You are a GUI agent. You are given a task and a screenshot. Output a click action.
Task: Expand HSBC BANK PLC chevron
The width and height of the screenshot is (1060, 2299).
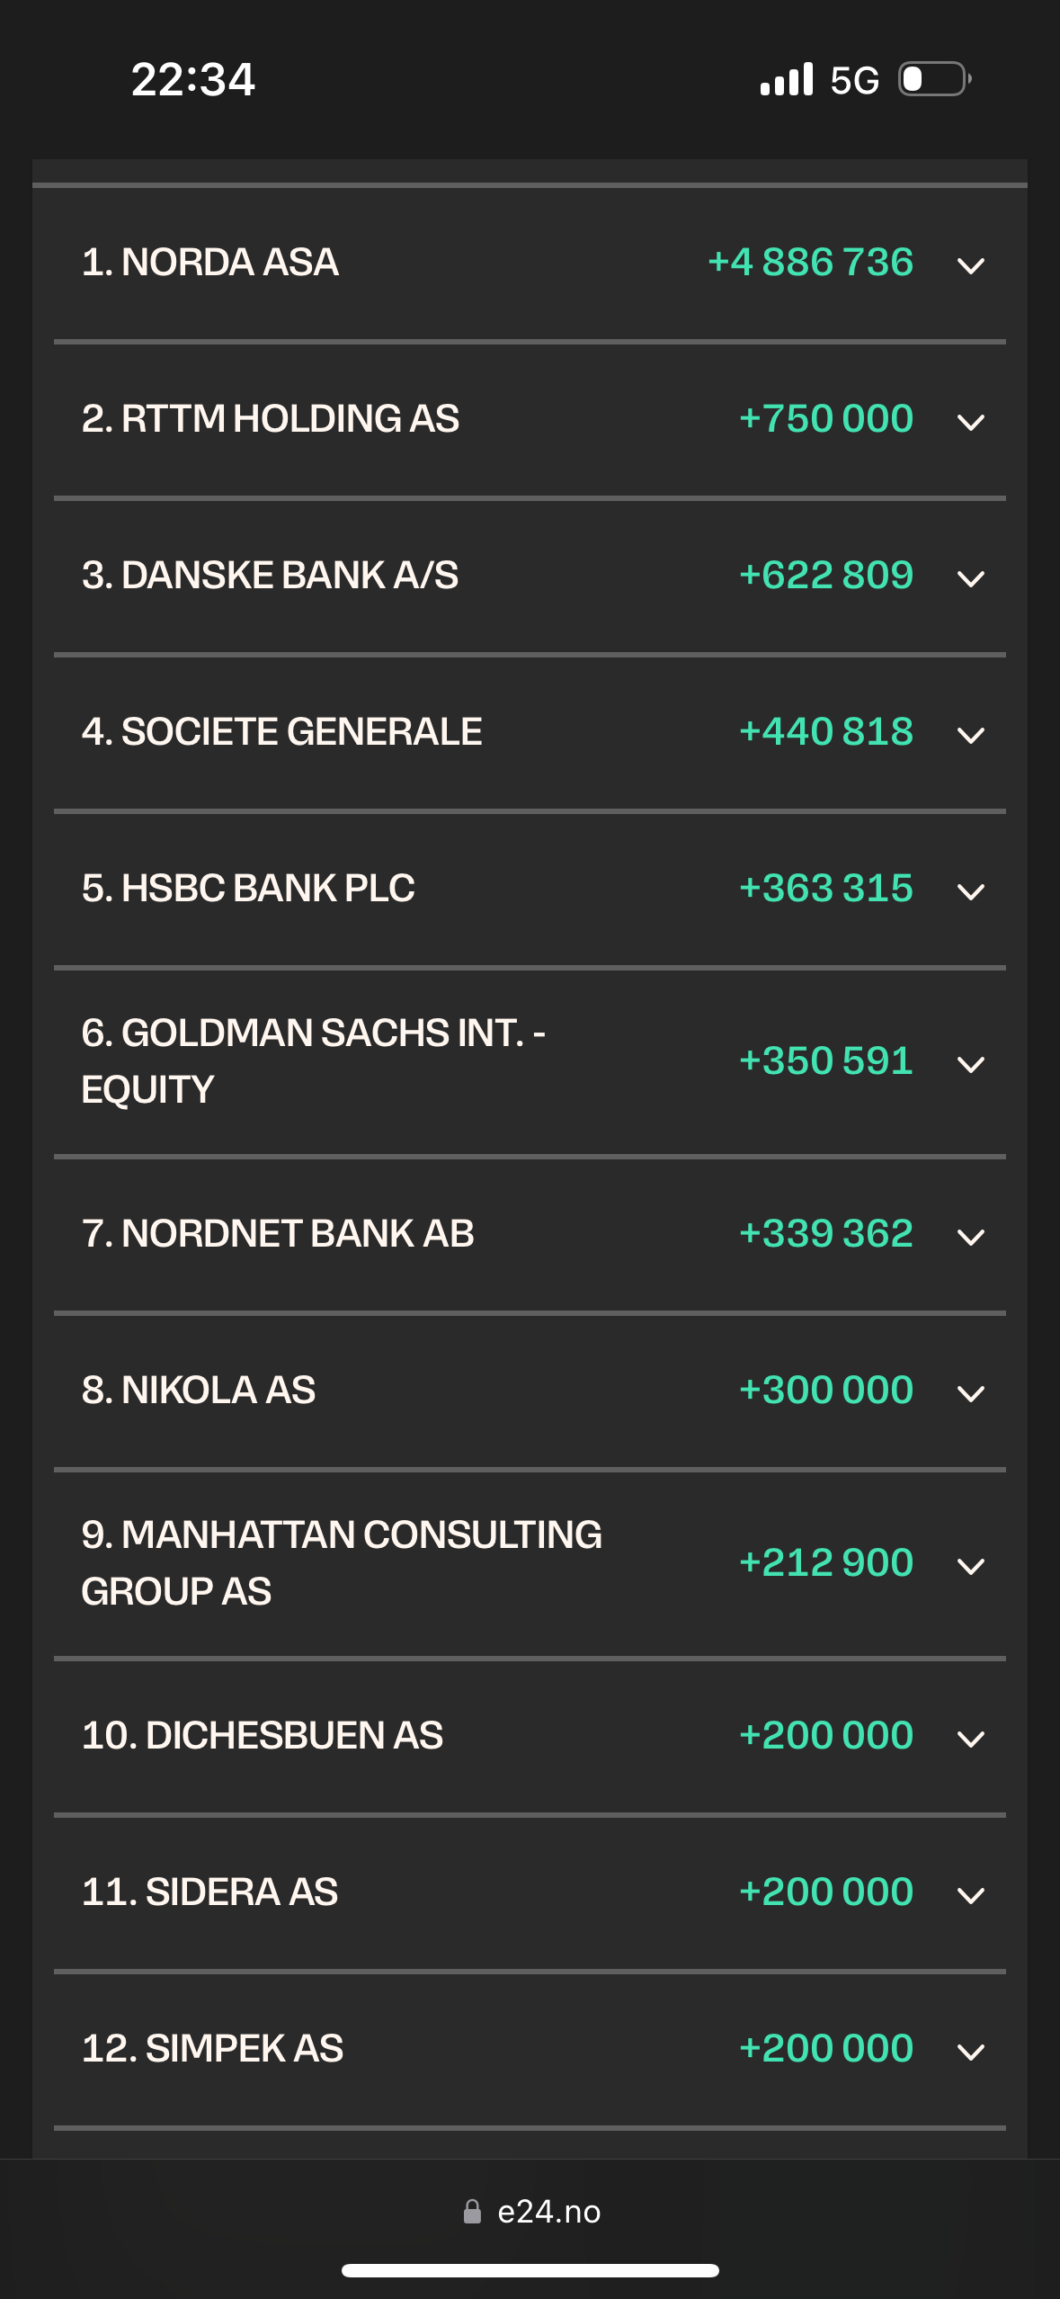[971, 891]
